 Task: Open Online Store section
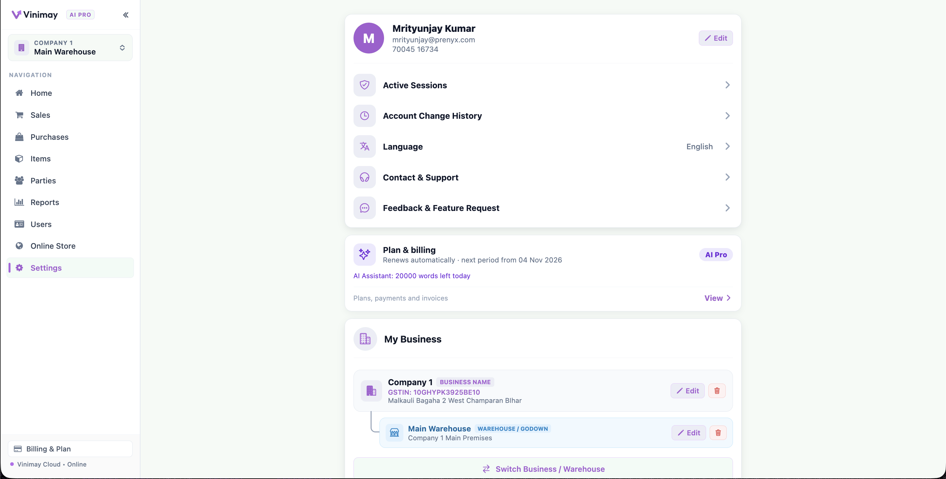point(70,246)
